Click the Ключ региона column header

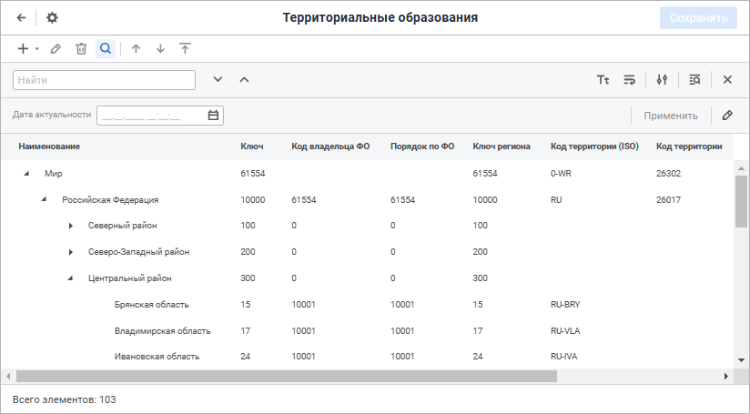502,146
